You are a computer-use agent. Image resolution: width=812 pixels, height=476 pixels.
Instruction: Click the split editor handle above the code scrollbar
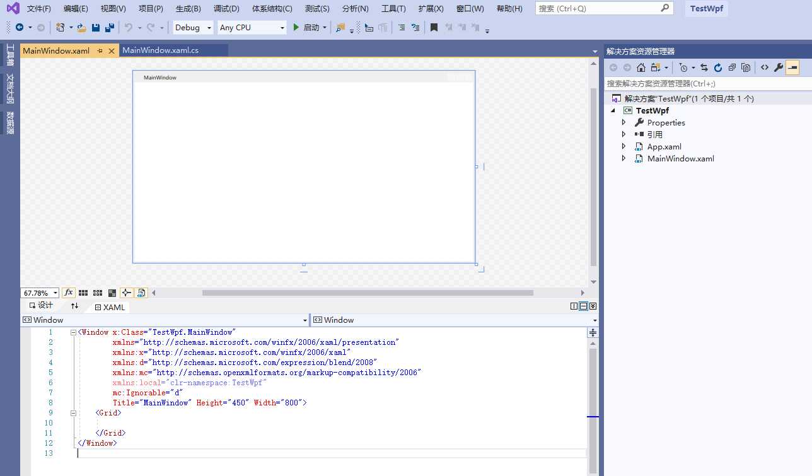[593, 332]
